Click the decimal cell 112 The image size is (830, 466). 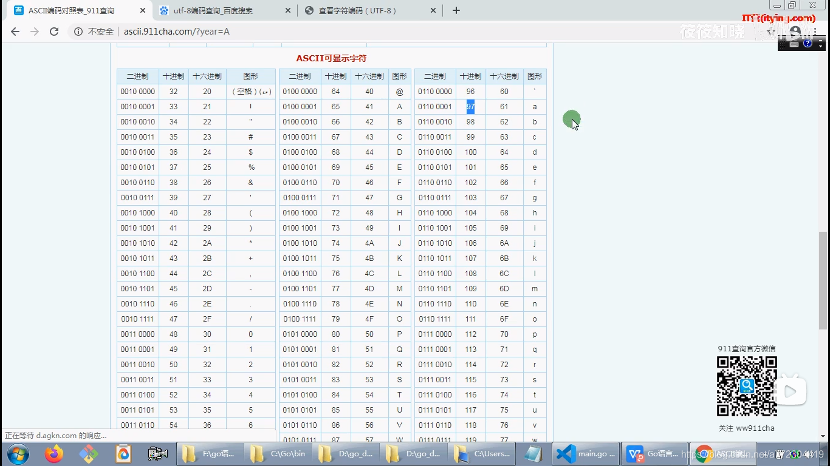470,334
